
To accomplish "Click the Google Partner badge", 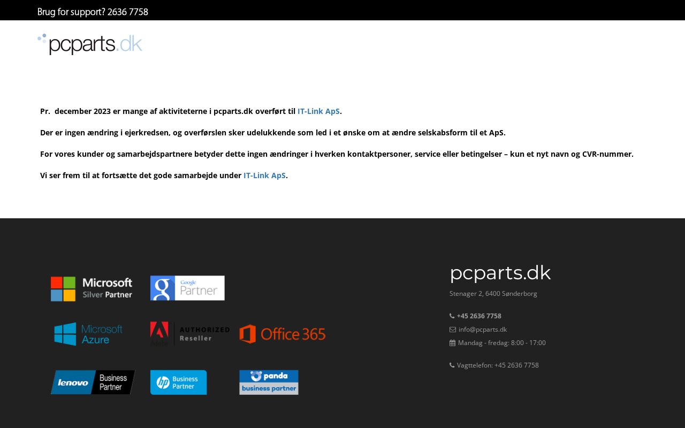I will [x=187, y=288].
